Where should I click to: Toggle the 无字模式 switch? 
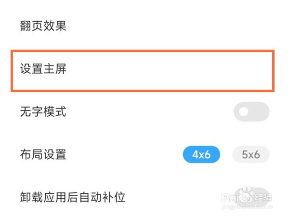[251, 112]
